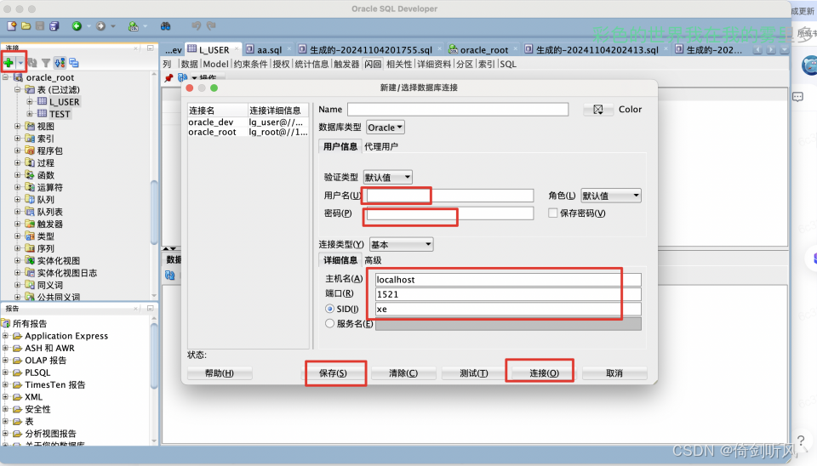Viewport: 817px width, 466px height.
Task: Check the Save password (保存密码) checkbox
Action: [x=553, y=213]
